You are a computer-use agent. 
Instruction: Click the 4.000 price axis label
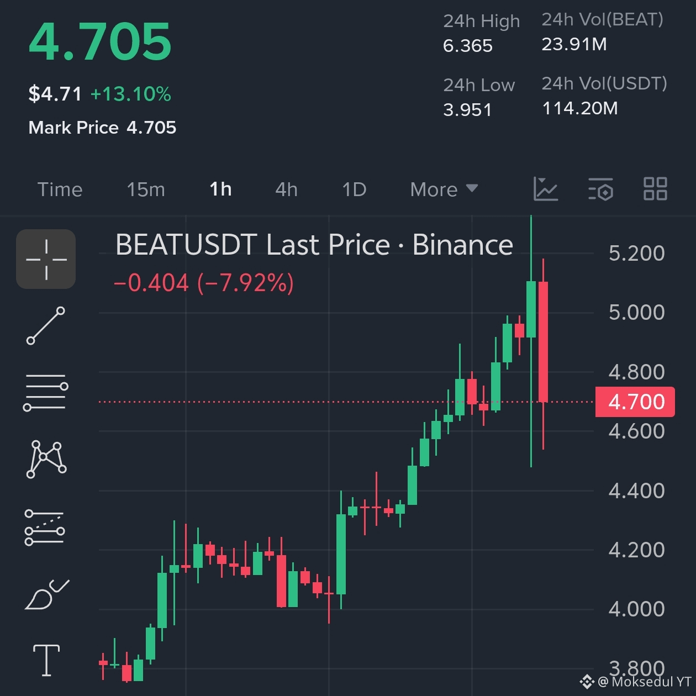637,609
